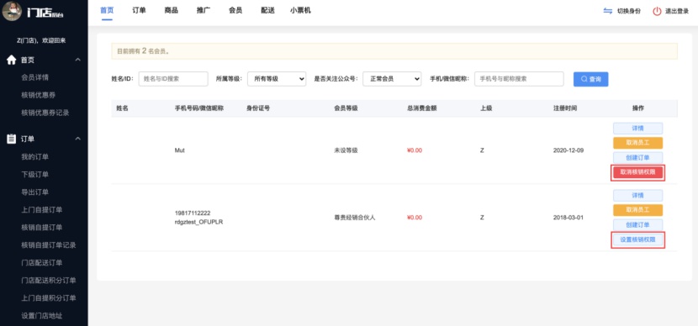Click the 注册时间 column header
The width and height of the screenshot is (698, 326).
coord(565,108)
